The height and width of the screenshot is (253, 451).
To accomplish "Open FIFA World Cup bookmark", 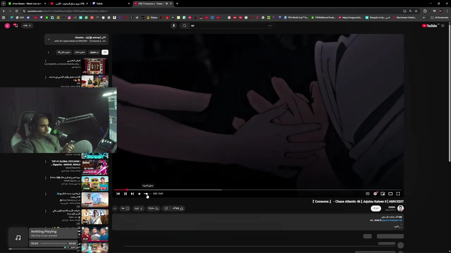I will (296, 18).
